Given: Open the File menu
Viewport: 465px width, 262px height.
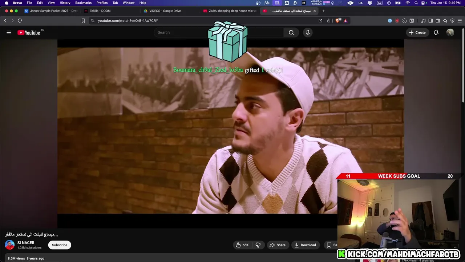Looking at the screenshot, I should [x=29, y=3].
